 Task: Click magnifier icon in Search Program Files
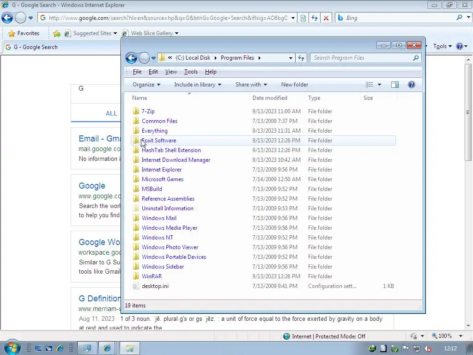416,58
